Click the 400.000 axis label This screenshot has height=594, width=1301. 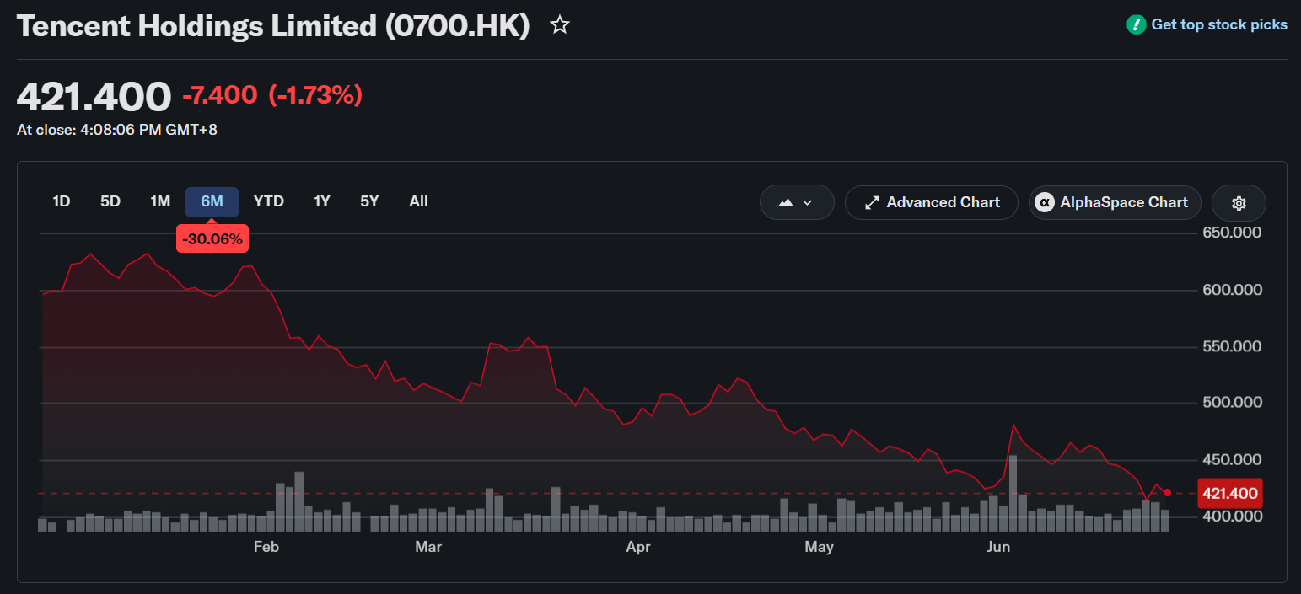click(x=1232, y=516)
